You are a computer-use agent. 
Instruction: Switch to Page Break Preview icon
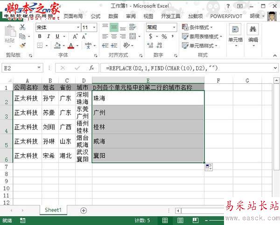point(196,220)
